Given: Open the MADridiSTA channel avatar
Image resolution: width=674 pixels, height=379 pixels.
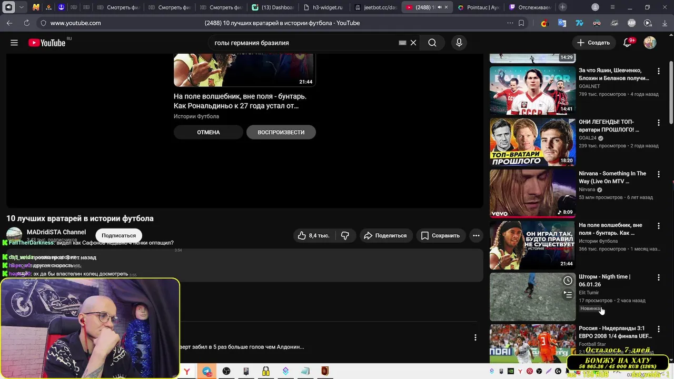Looking at the screenshot, I should 14,235.
